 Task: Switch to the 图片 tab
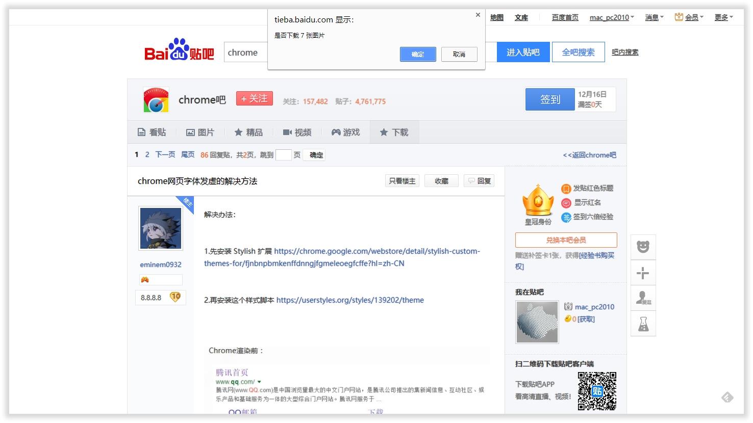200,133
